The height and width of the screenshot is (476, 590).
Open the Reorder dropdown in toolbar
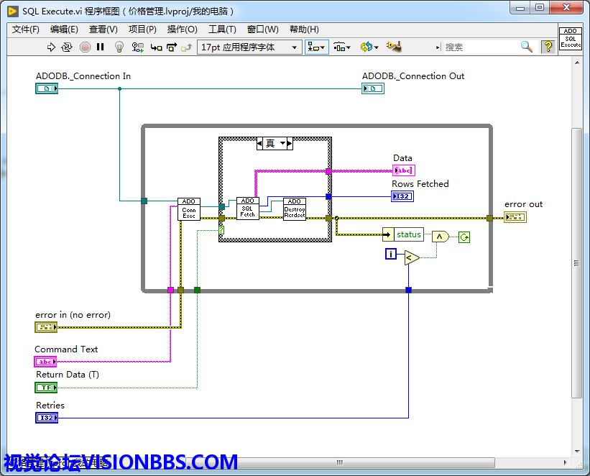369,47
